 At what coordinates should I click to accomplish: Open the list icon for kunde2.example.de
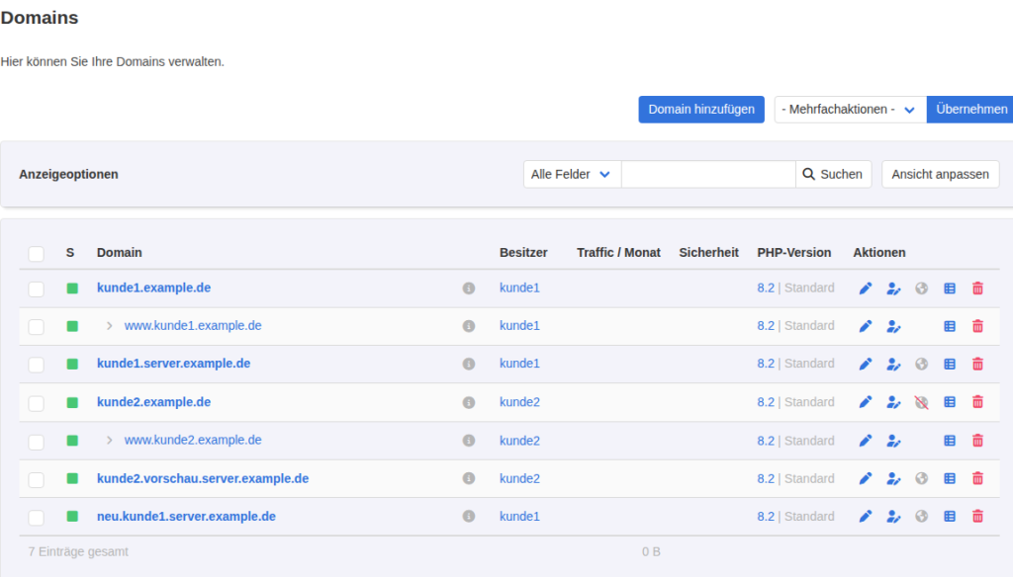950,402
